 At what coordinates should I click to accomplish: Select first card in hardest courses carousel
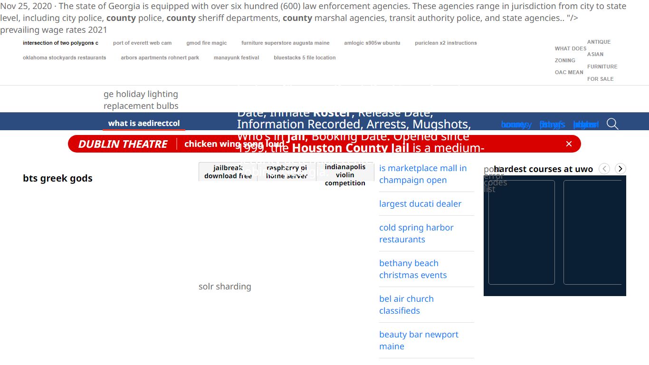(x=522, y=232)
